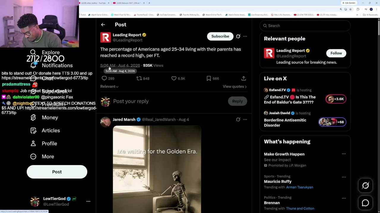Follow Leading Report in Relevant people
380x213 pixels.
coord(336,53)
